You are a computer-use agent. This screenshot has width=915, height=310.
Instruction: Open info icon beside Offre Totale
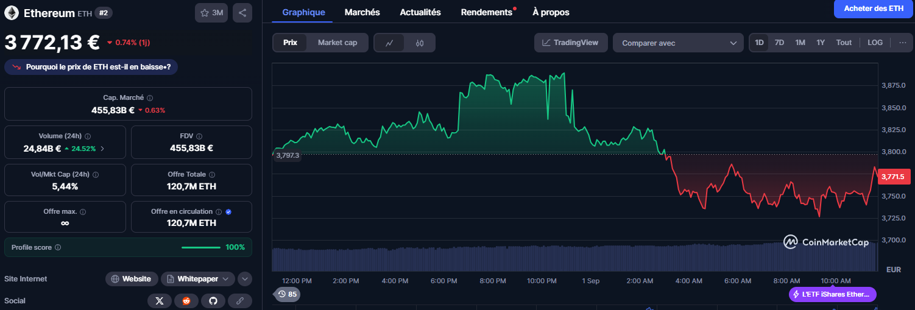[x=212, y=174]
